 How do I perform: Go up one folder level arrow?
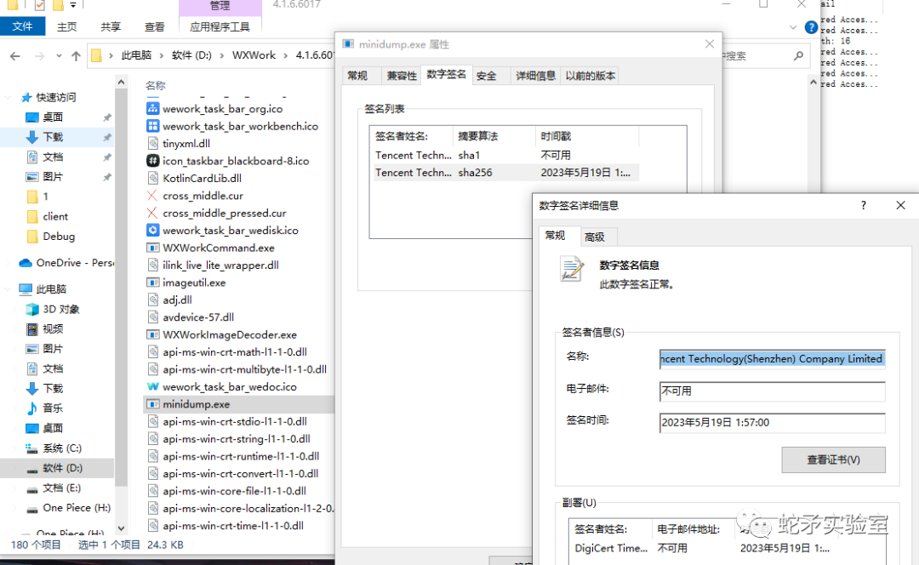[77, 56]
